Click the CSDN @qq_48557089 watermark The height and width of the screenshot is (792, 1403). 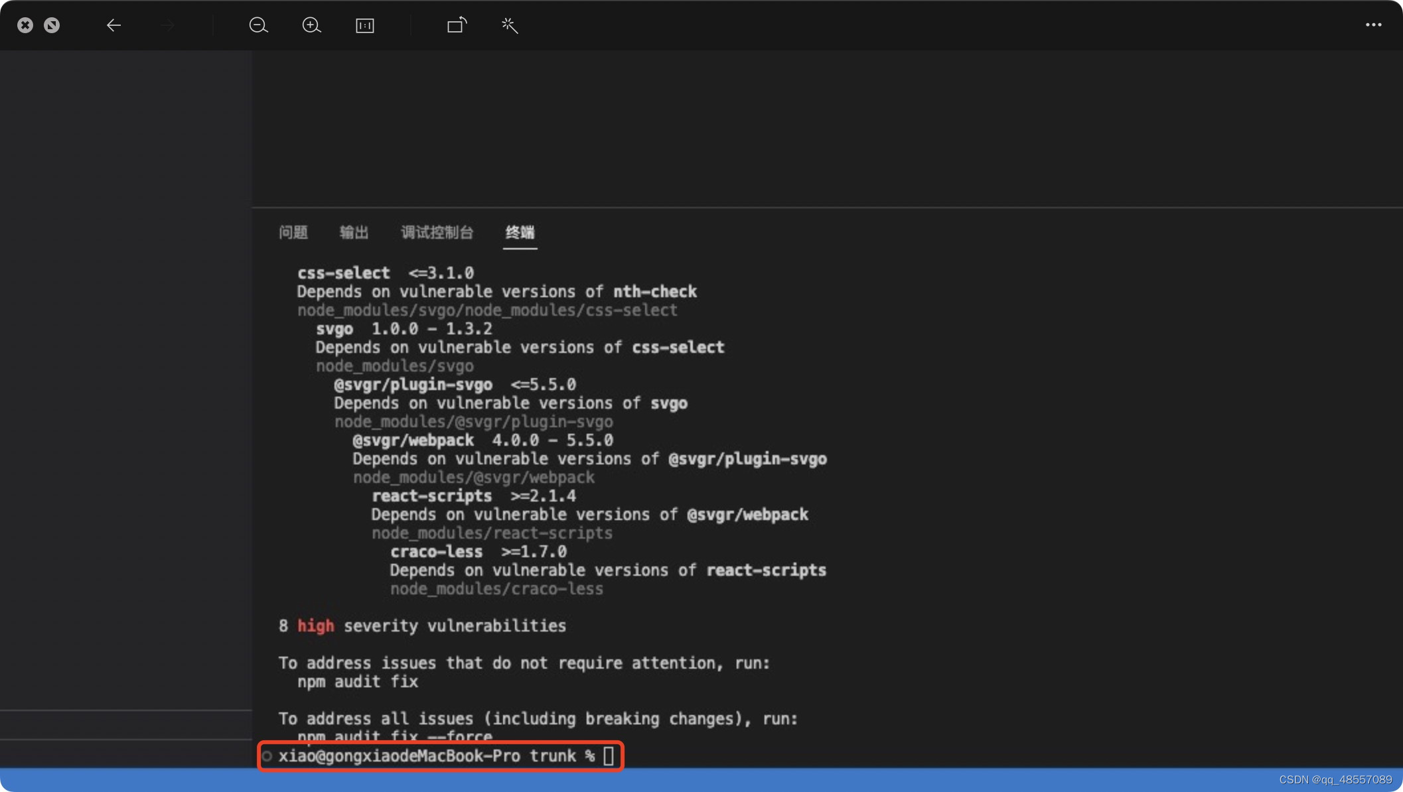click(x=1335, y=780)
